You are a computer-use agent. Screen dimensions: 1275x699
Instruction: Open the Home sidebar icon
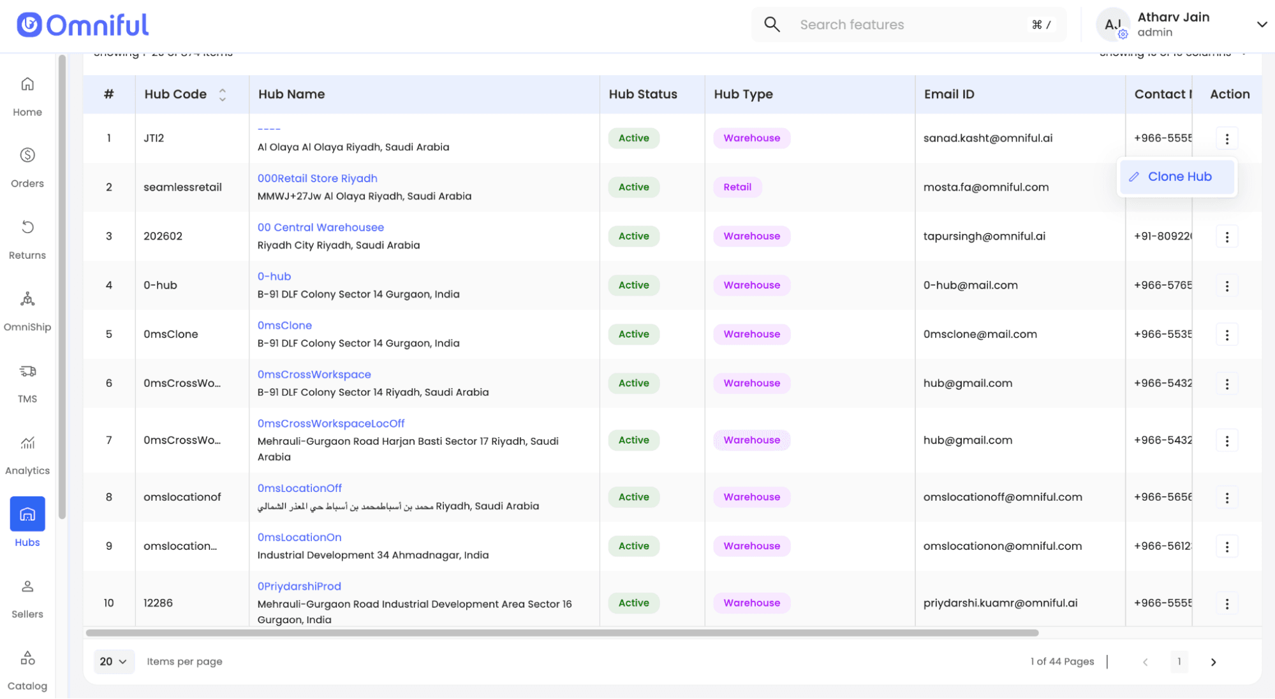(27, 85)
